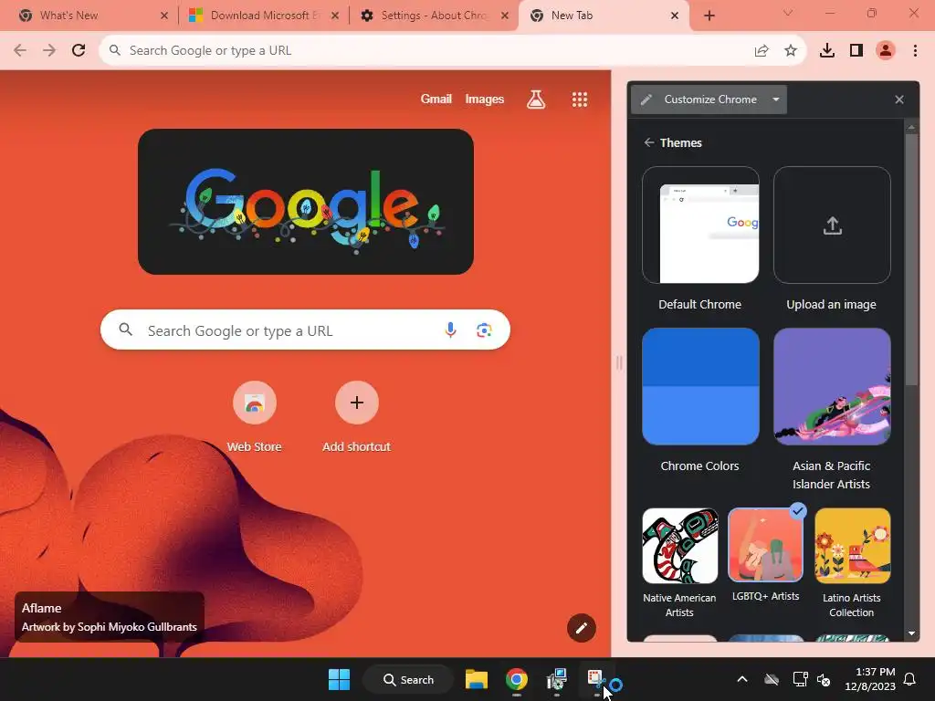Choose Upload an image tile
This screenshot has width=935, height=701.
832,225
